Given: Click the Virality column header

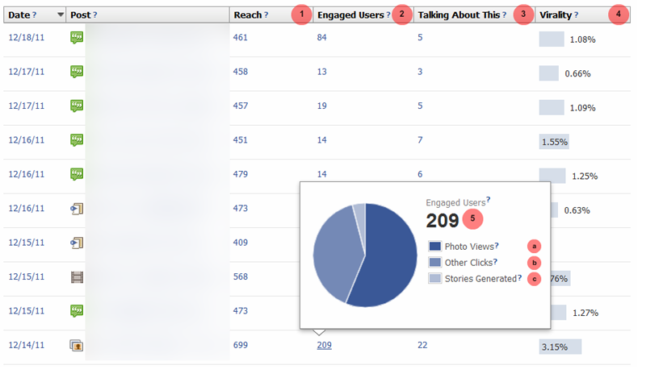Looking at the screenshot, I should (555, 15).
